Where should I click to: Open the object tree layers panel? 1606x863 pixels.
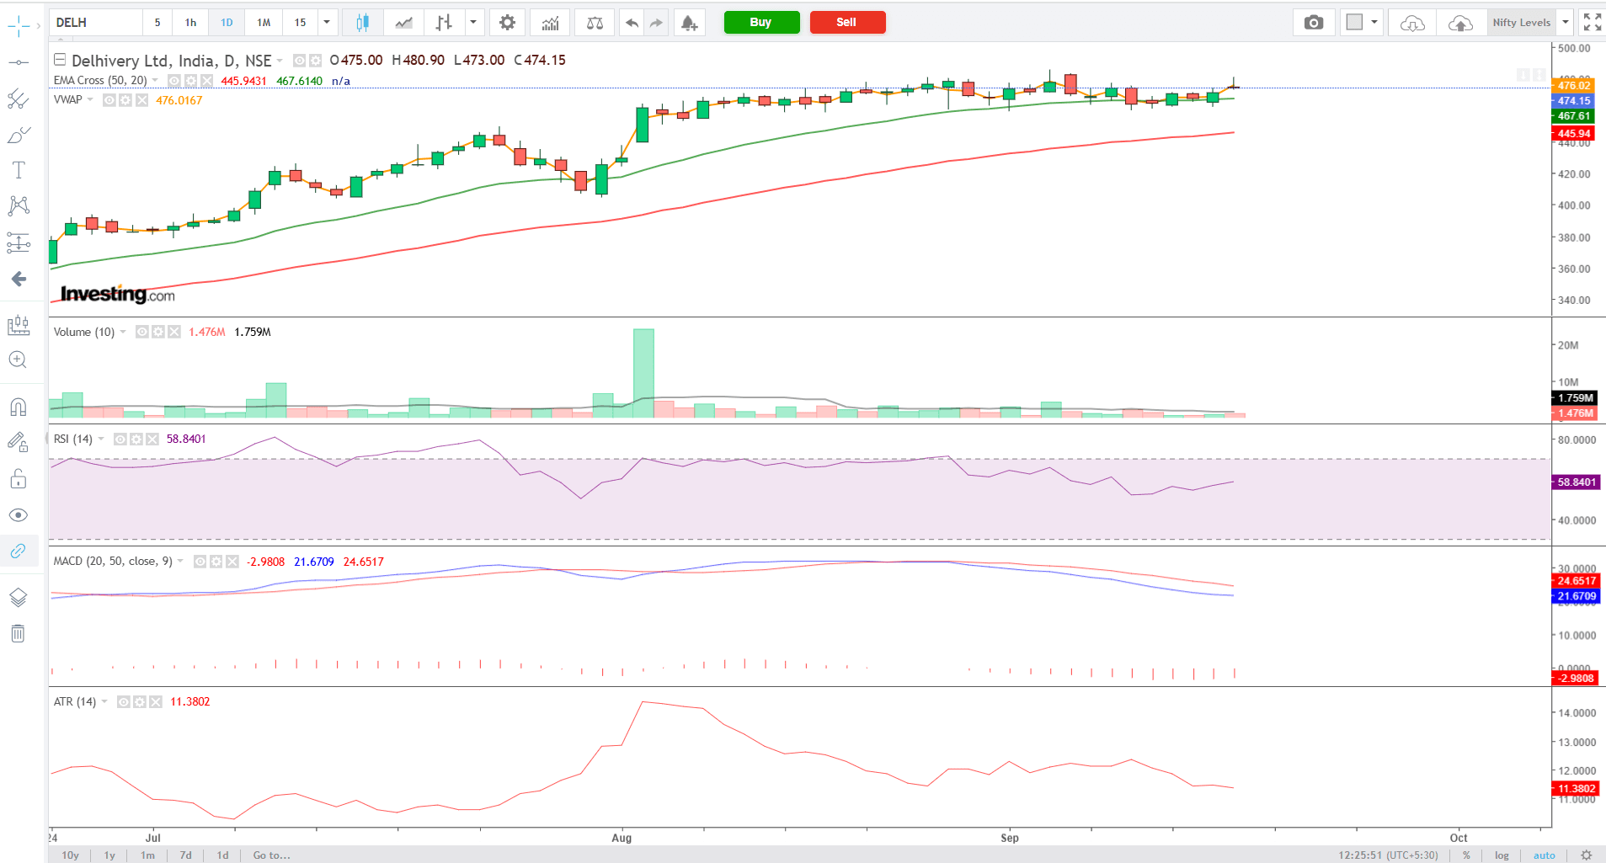[x=19, y=598]
